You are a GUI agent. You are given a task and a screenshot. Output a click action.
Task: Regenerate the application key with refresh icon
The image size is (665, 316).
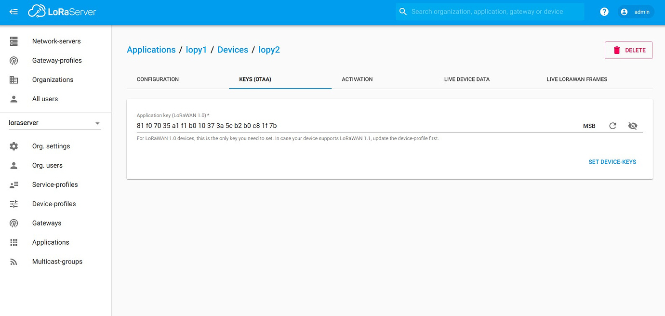pyautogui.click(x=612, y=126)
